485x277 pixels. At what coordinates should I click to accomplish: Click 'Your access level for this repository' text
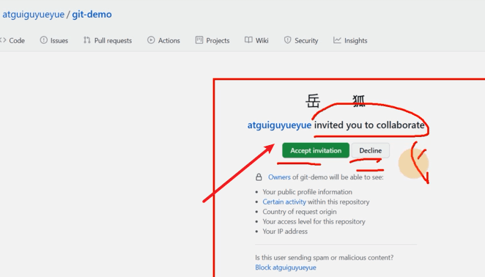(x=314, y=221)
